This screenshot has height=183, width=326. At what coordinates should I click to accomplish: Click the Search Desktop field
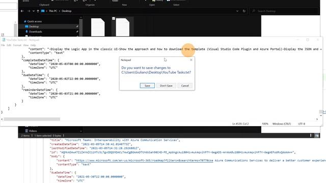point(284,11)
